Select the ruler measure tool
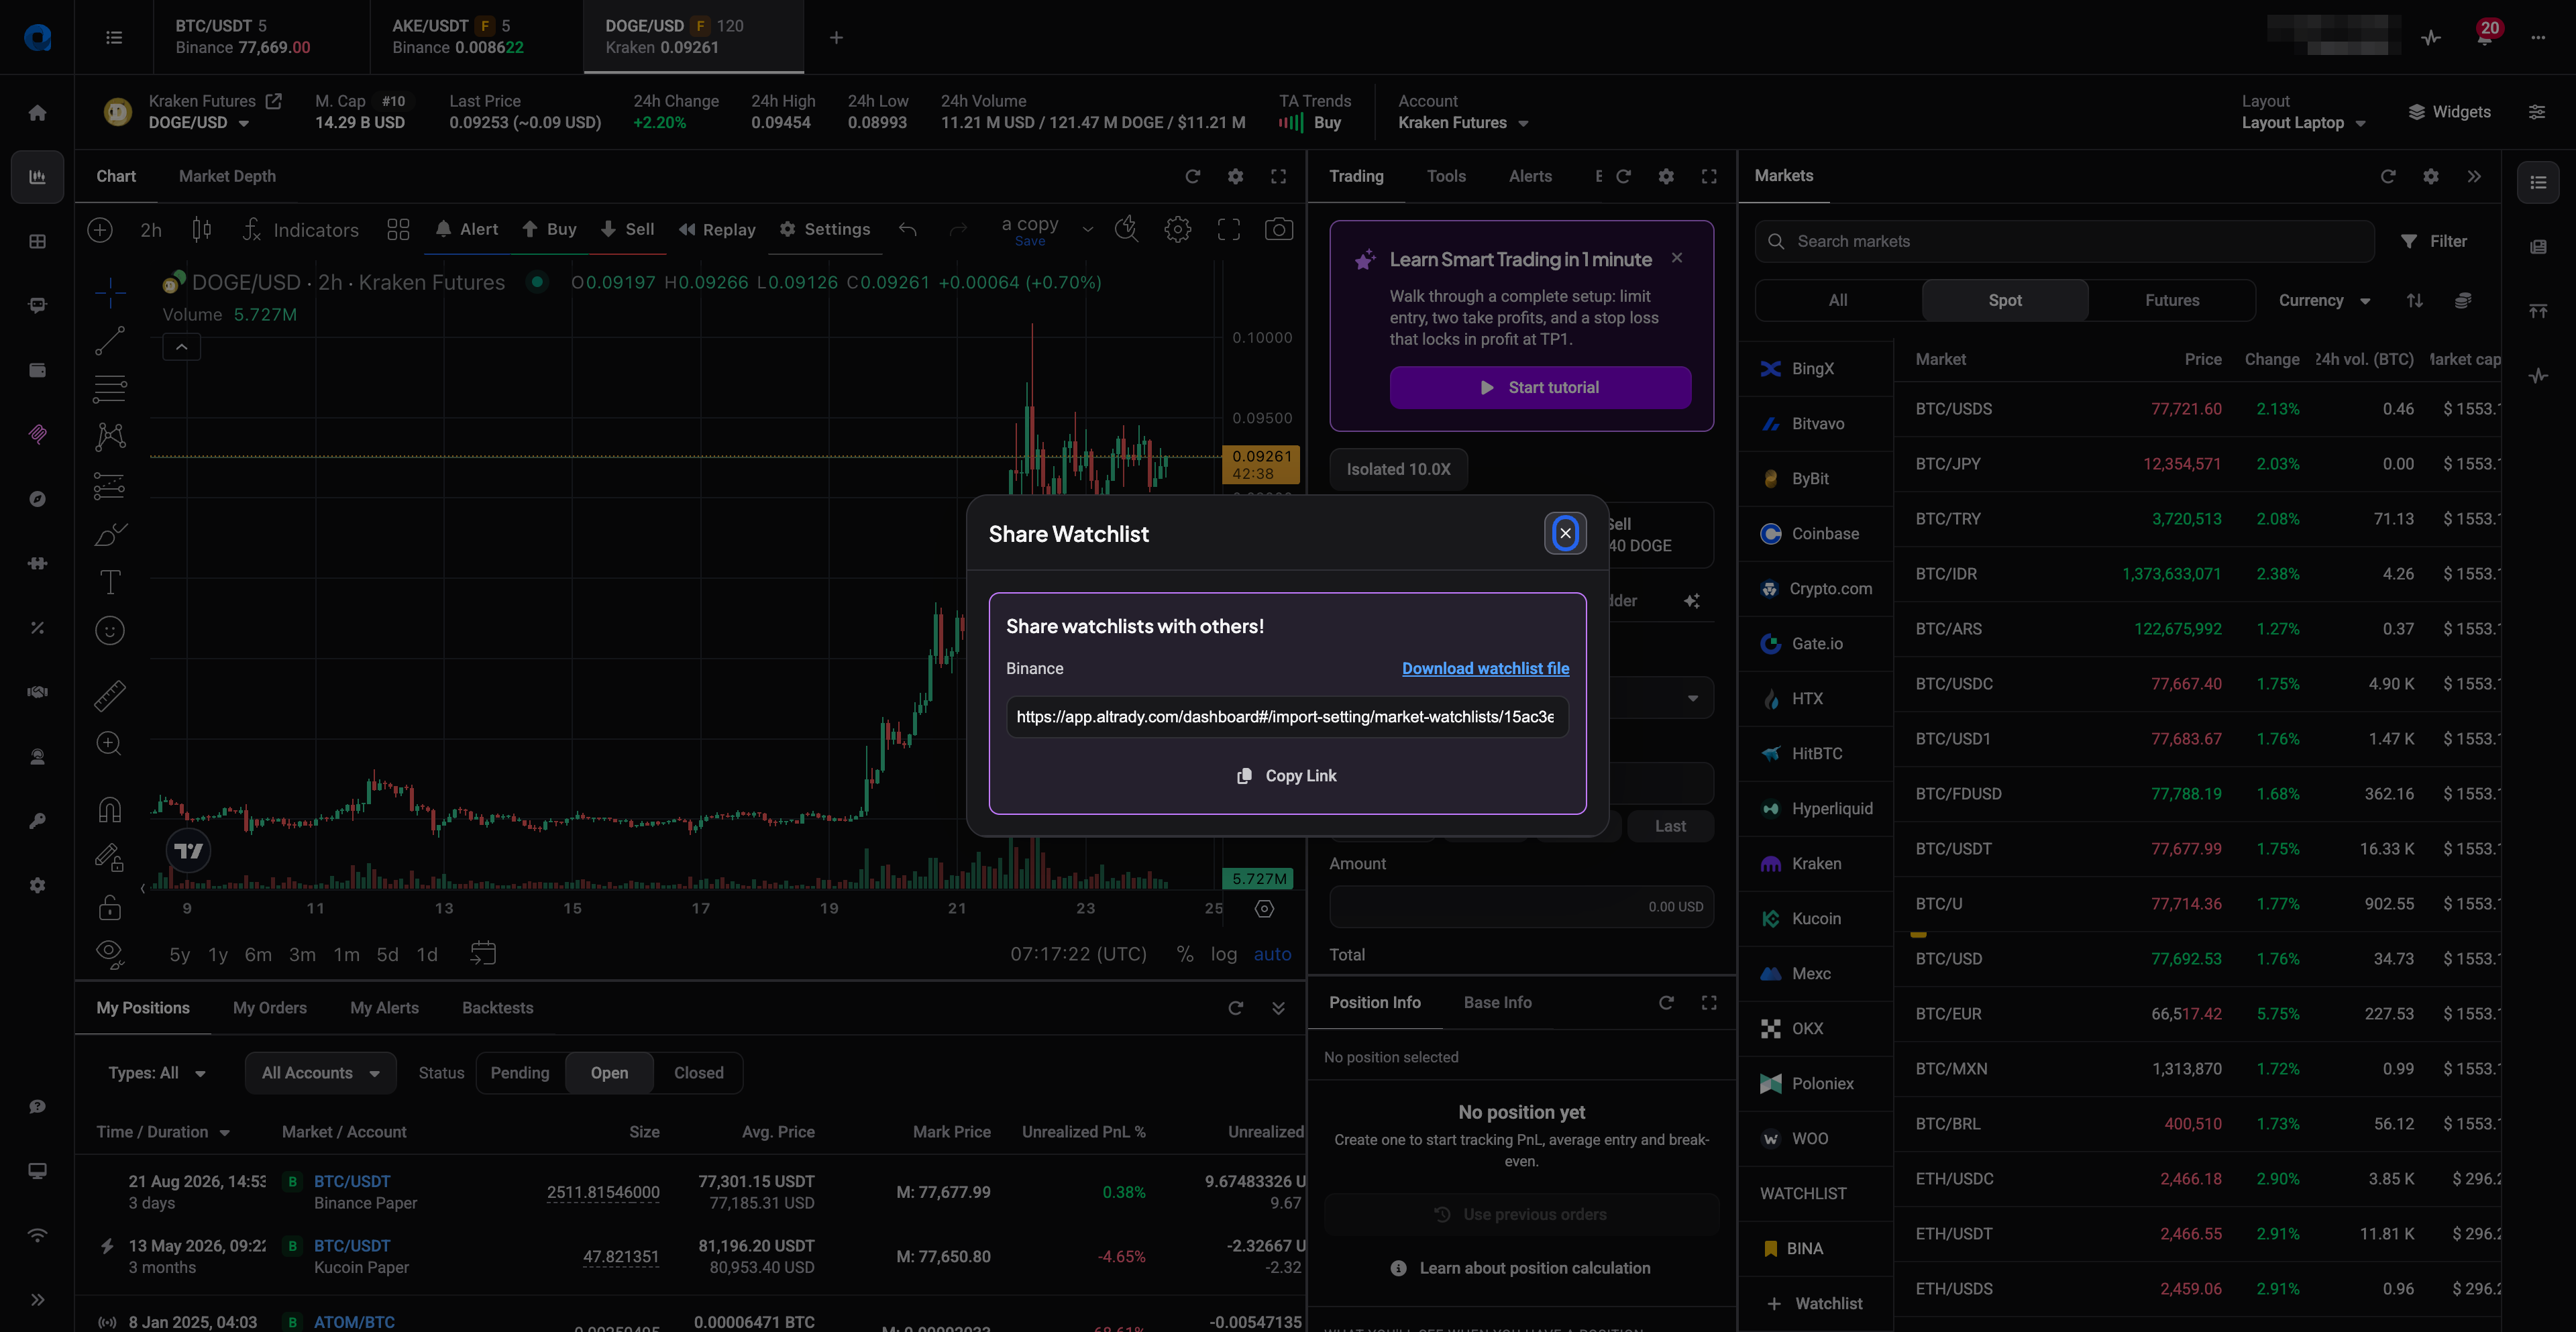This screenshot has width=2576, height=1332. (x=110, y=695)
